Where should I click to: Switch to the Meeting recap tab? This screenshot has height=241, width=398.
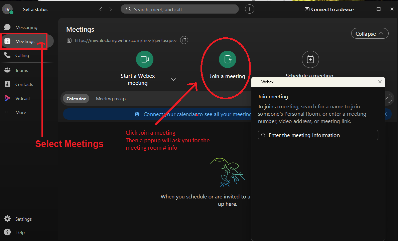coord(111,99)
